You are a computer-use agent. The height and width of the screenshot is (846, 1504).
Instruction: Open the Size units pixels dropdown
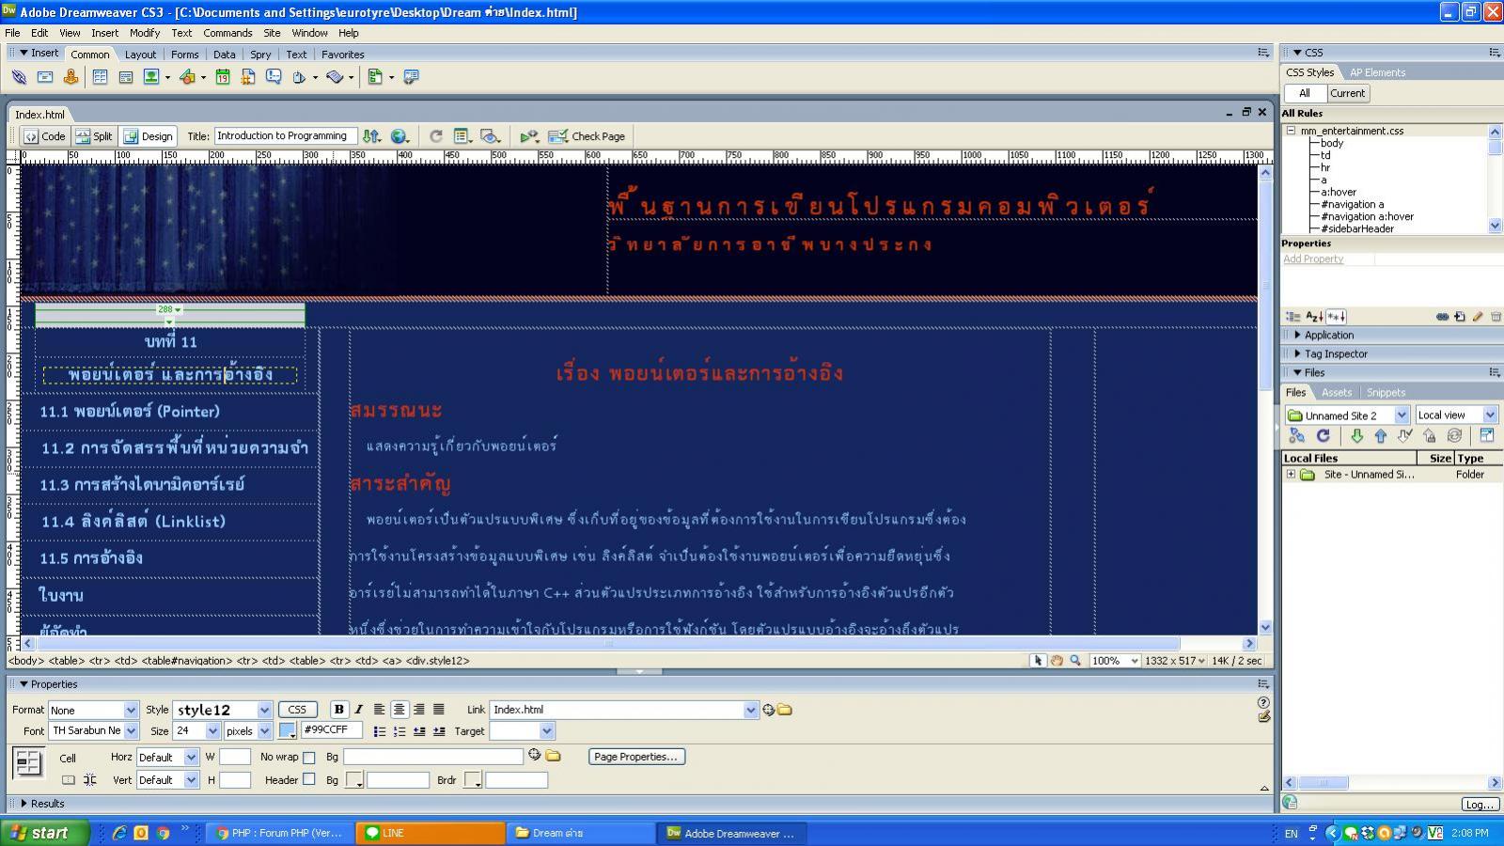click(247, 730)
